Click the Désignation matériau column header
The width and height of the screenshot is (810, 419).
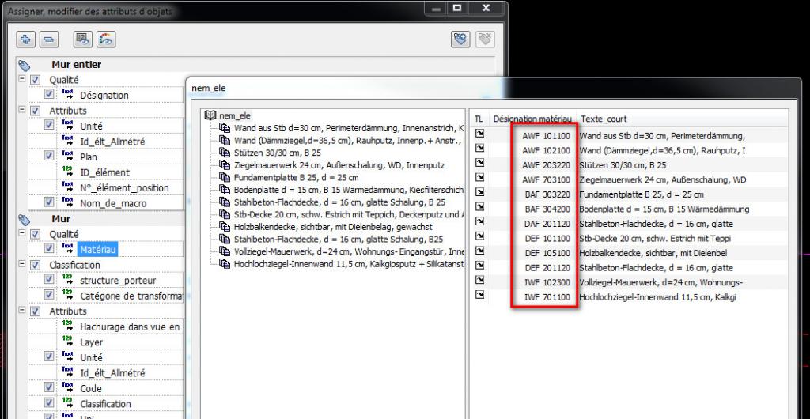(x=532, y=119)
